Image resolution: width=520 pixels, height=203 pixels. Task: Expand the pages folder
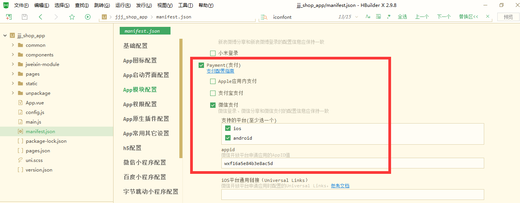pyautogui.click(x=13, y=74)
